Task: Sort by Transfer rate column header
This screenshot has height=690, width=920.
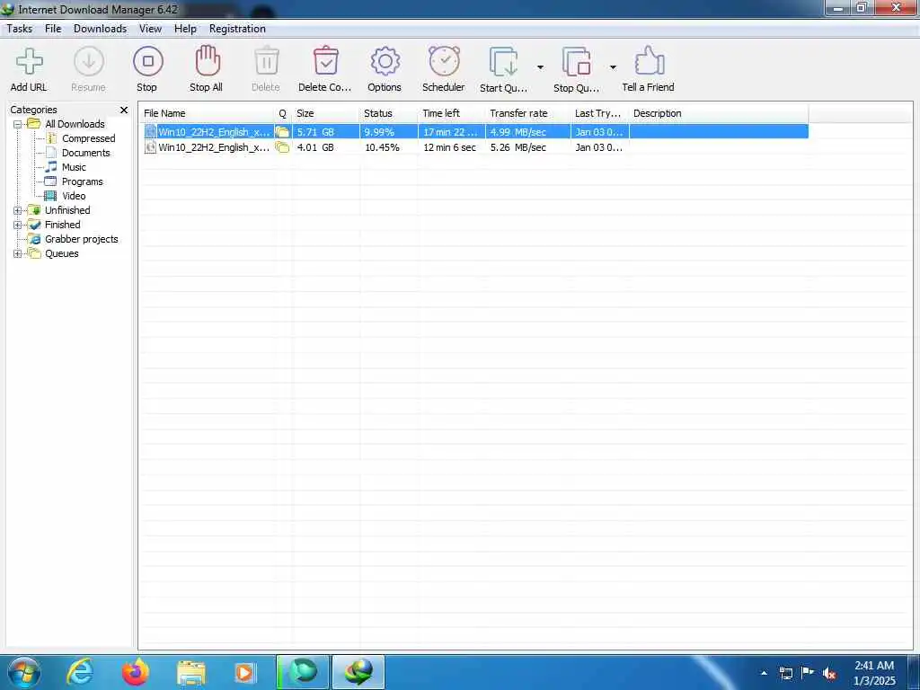Action: (x=528, y=113)
